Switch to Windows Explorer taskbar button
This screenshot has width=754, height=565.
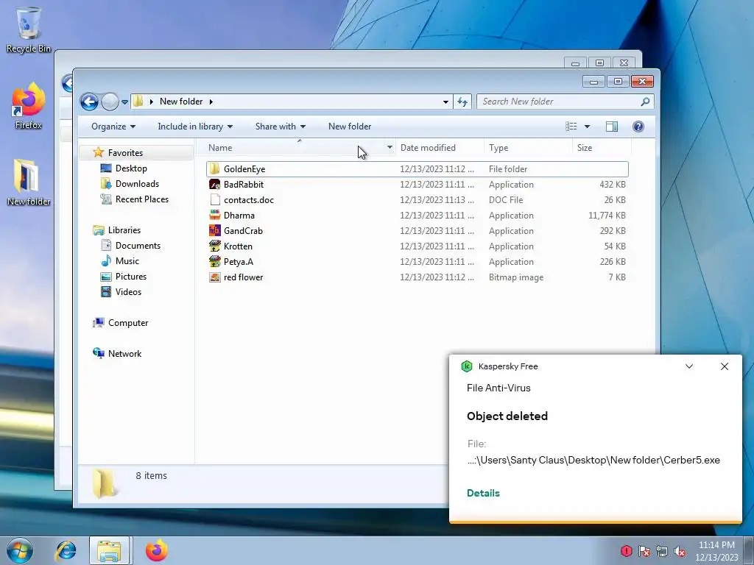pyautogui.click(x=109, y=550)
